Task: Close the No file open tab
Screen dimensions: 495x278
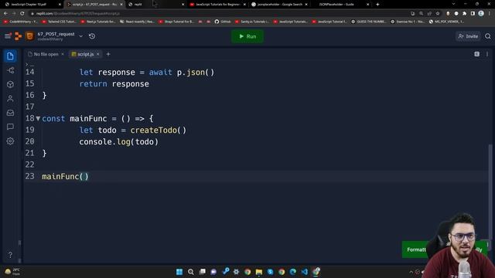Action: pyautogui.click(x=63, y=54)
